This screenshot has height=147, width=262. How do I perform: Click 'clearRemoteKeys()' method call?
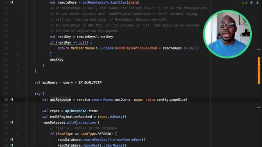(129, 140)
